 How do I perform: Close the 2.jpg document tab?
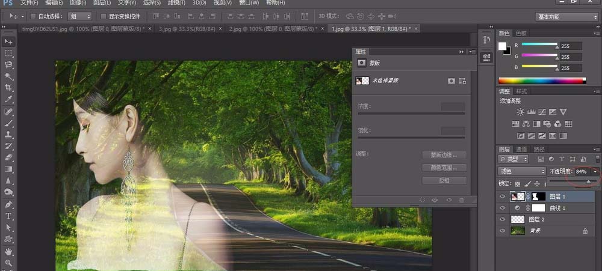[x=321, y=29]
